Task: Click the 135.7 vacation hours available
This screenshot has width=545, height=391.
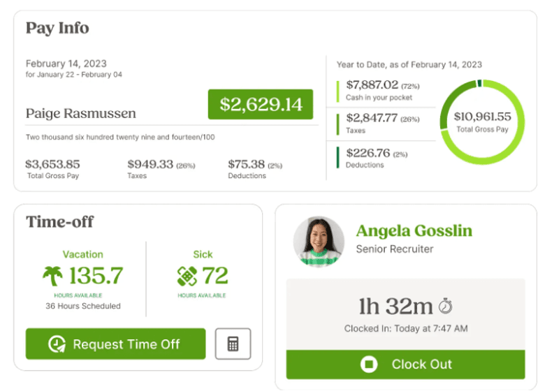Action: pos(95,276)
